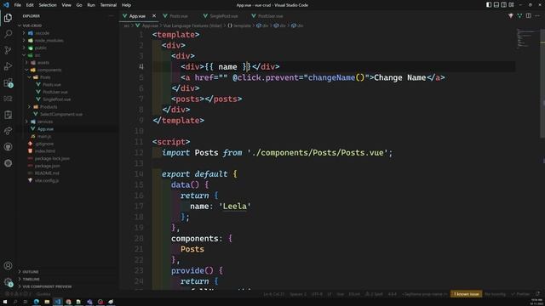This screenshot has width=545, height=306.
Task: Open the Edit menu
Action: click(30, 5)
